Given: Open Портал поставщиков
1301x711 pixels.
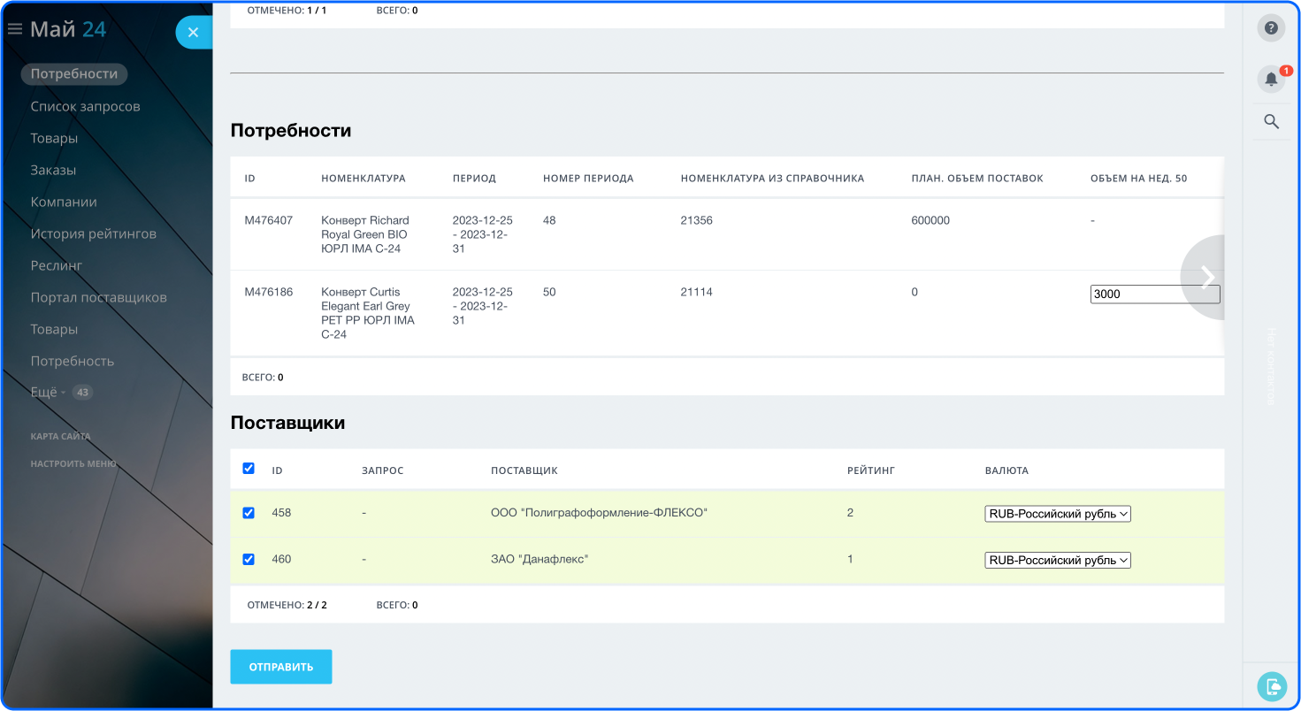Looking at the screenshot, I should pos(98,297).
